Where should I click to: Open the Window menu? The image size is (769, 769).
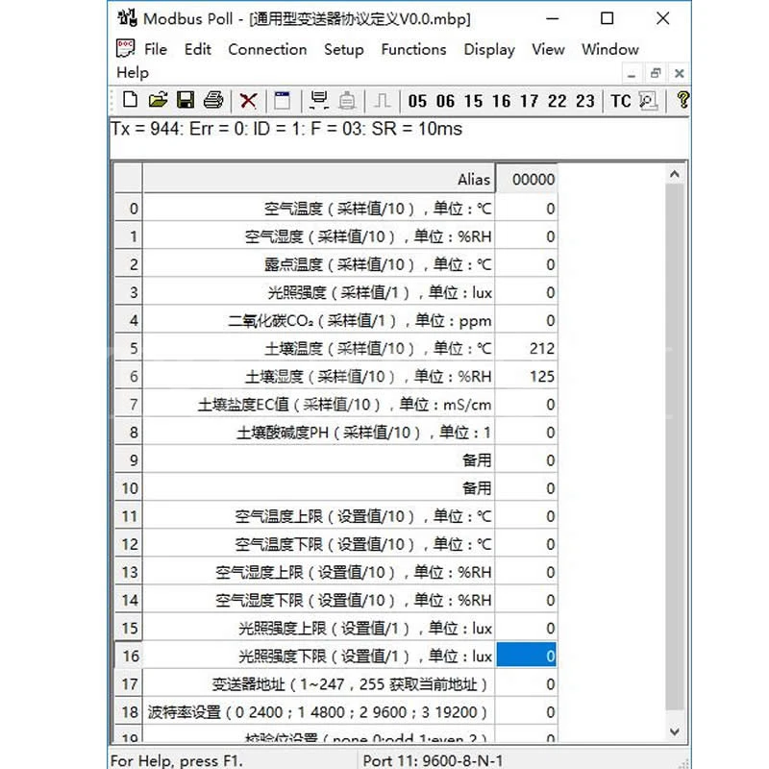610,49
